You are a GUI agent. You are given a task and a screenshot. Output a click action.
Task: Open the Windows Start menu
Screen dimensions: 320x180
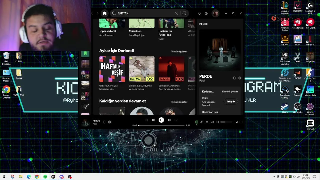click(x=4, y=177)
